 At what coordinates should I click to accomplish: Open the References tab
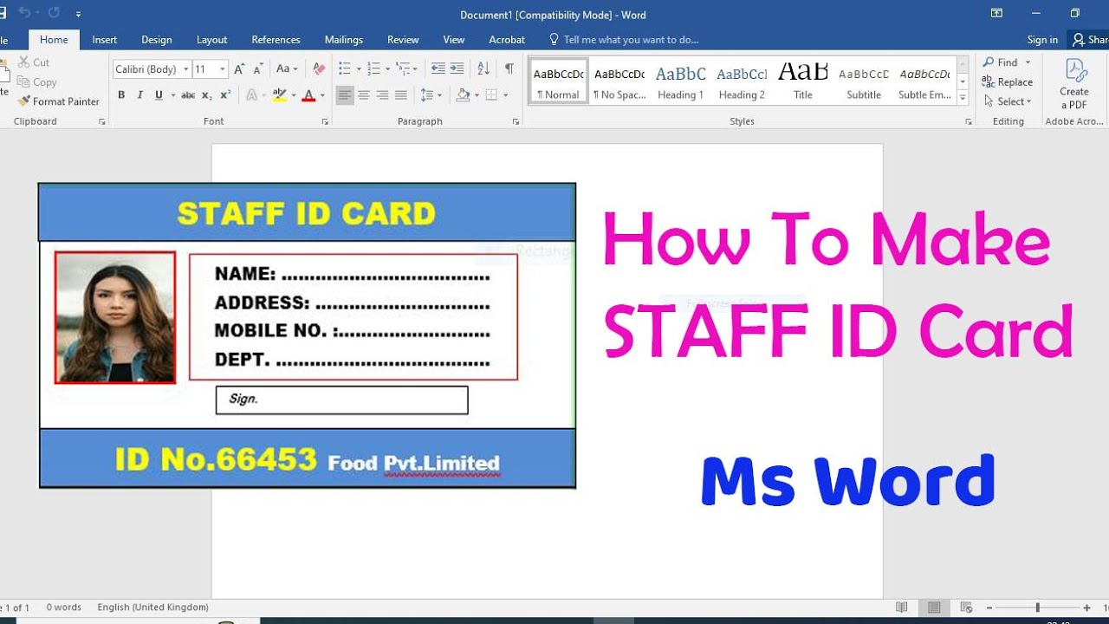click(x=276, y=40)
